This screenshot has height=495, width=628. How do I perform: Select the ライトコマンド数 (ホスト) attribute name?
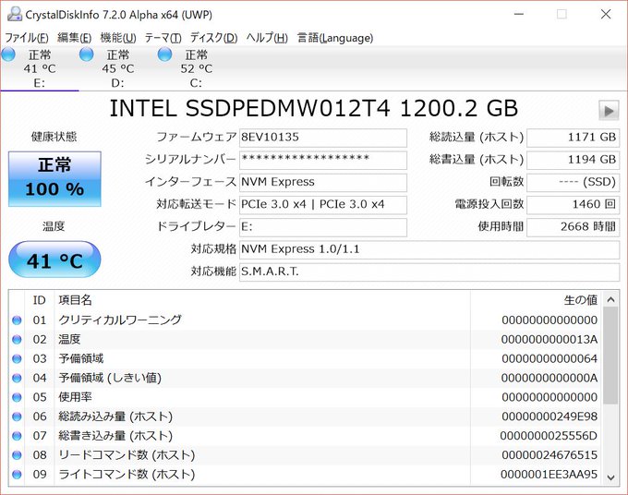coord(127,474)
